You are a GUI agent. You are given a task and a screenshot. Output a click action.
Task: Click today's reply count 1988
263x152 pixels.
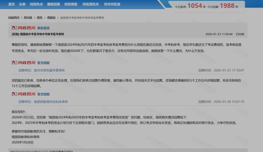click(x=227, y=6)
